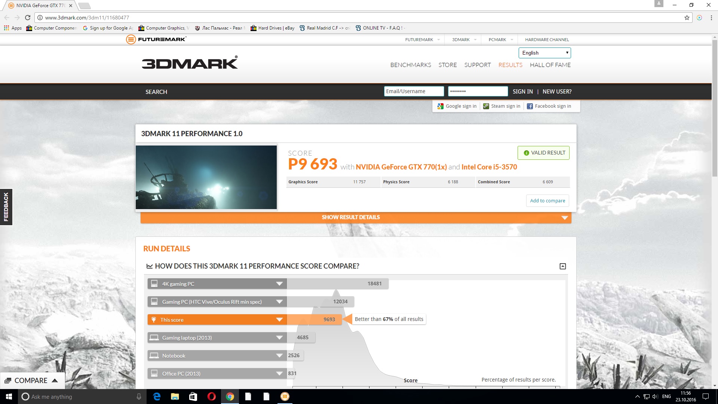718x404 pixels.
Task: Click the SIGN IN link
Action: coord(522,92)
